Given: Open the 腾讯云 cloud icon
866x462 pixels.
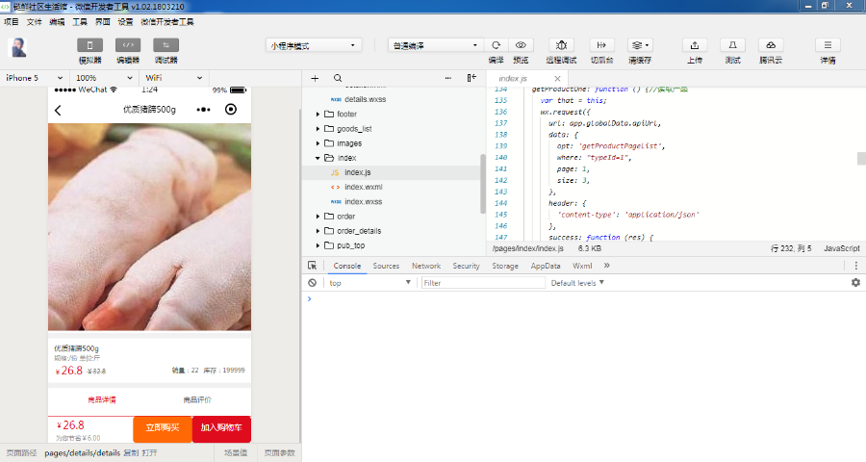Looking at the screenshot, I should 771,45.
